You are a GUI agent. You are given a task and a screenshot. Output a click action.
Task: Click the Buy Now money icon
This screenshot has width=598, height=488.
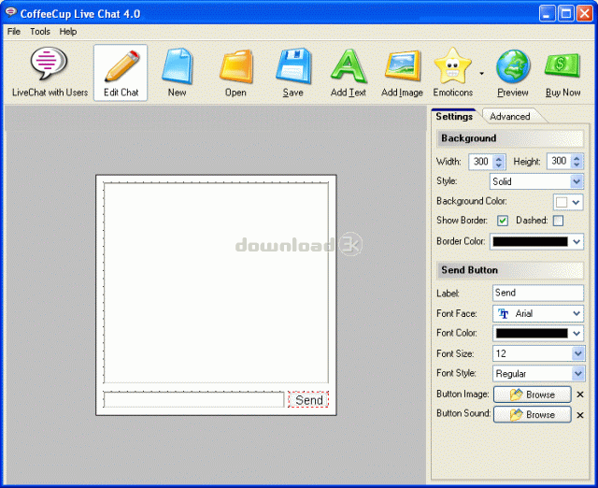[x=562, y=73]
